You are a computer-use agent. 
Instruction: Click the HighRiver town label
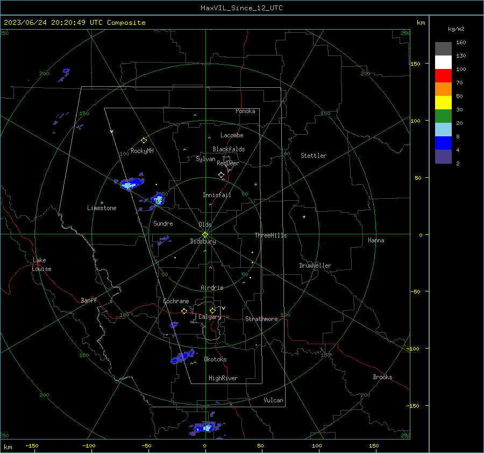(x=223, y=378)
